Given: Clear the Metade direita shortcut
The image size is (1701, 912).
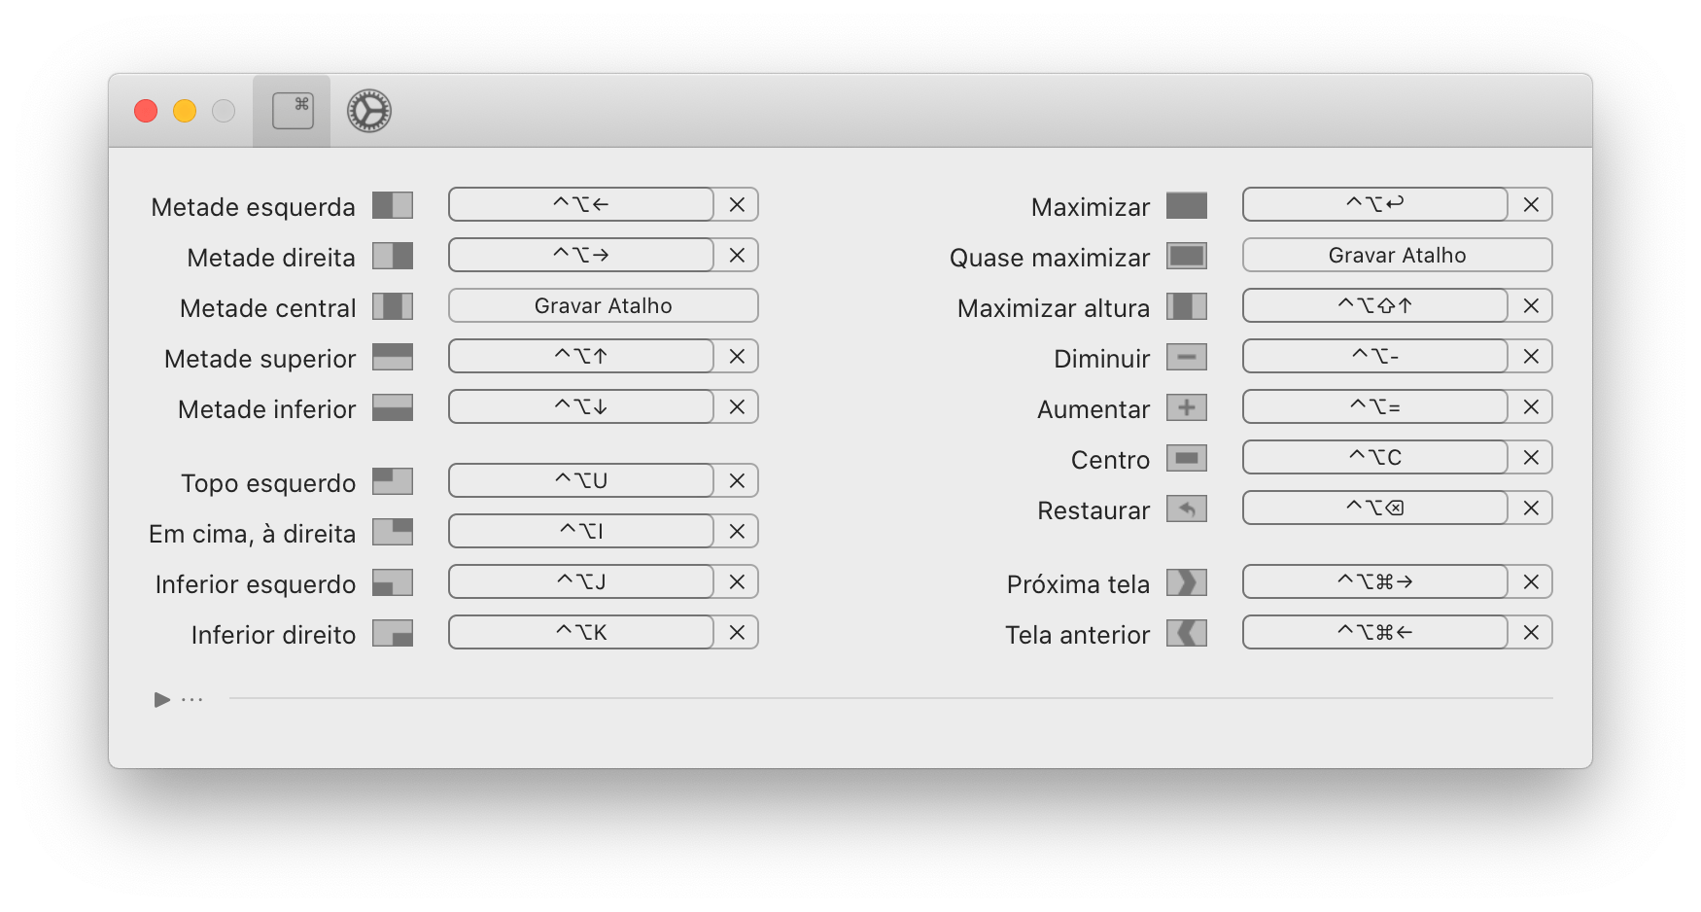Looking at the screenshot, I should point(737,256).
